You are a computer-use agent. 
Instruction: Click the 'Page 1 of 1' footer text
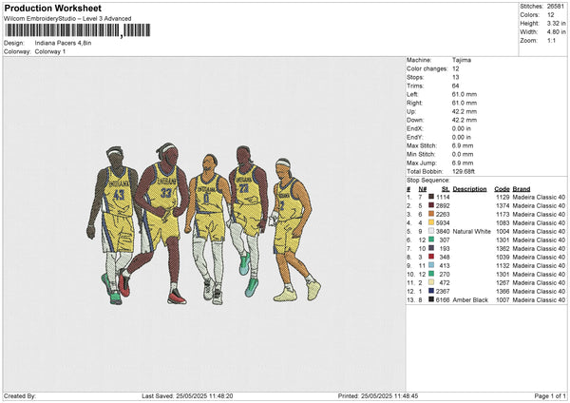(x=550, y=395)
